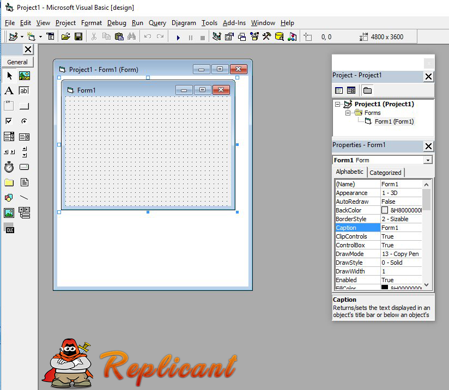Image resolution: width=449 pixels, height=390 pixels.
Task: Select the Shape control tool
Action: [9, 198]
